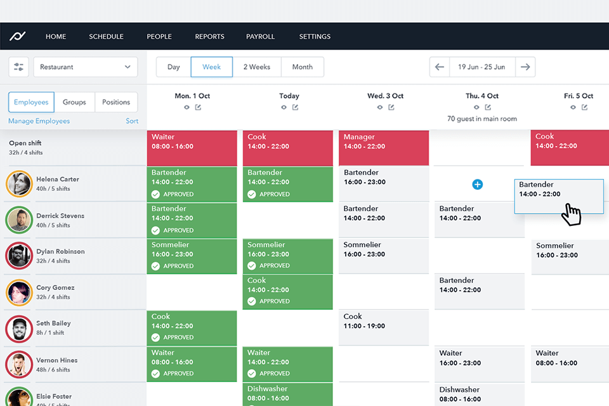Click the edit icon under Thu. 4 Oct

click(488, 107)
